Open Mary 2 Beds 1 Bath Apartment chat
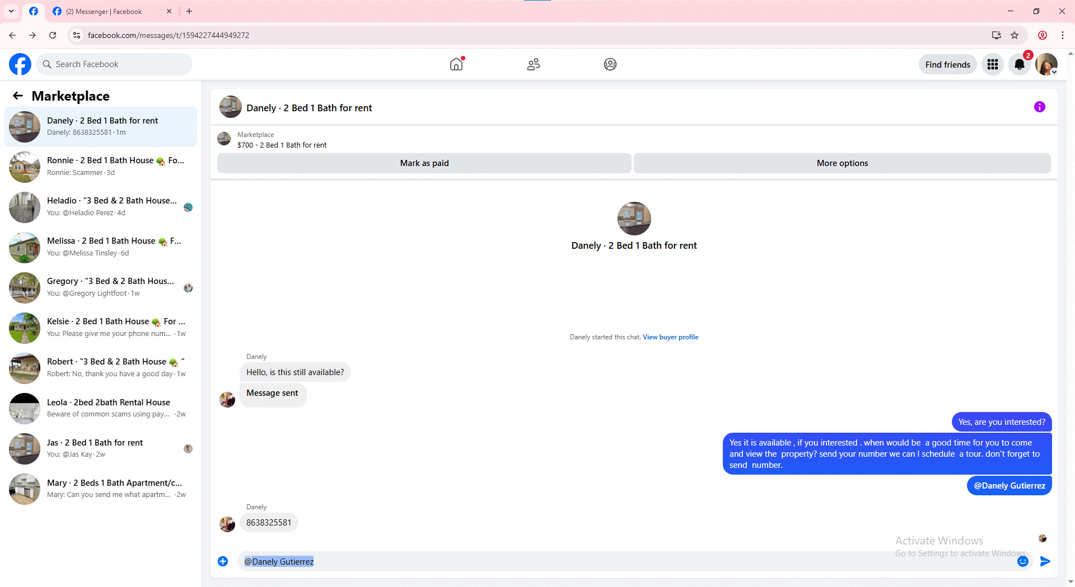 [101, 489]
